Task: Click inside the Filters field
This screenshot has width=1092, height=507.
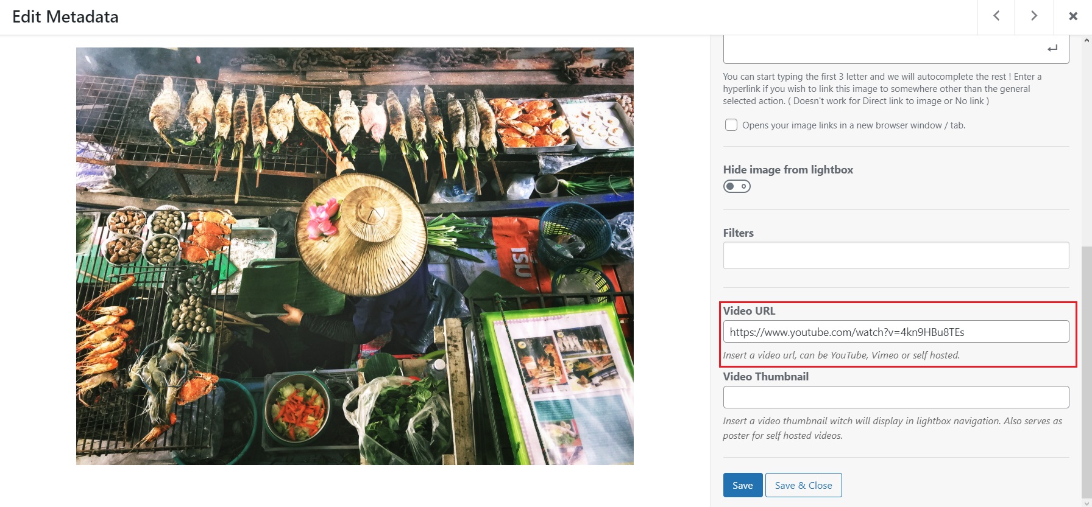Action: [x=896, y=256]
